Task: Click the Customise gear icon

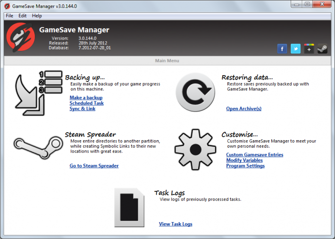Action: pos(195,150)
